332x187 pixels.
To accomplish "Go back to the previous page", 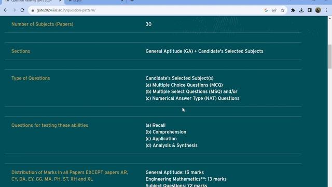I will pos(6,10).
